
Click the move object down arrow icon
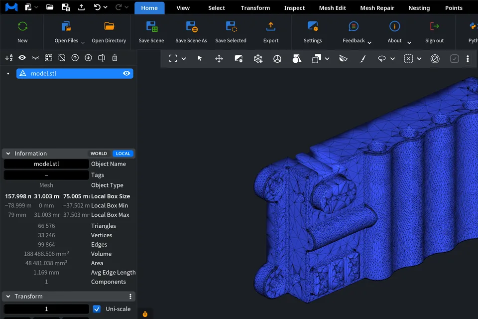click(x=89, y=58)
